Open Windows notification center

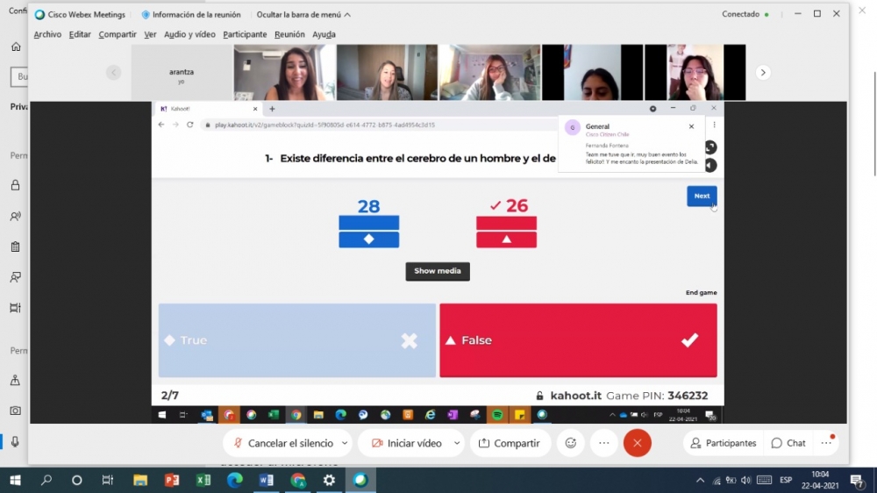pos(857,480)
